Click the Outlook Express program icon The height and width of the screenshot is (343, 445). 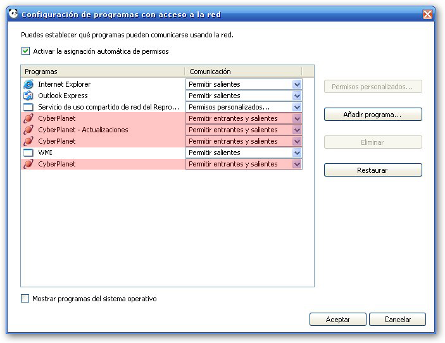(28, 96)
